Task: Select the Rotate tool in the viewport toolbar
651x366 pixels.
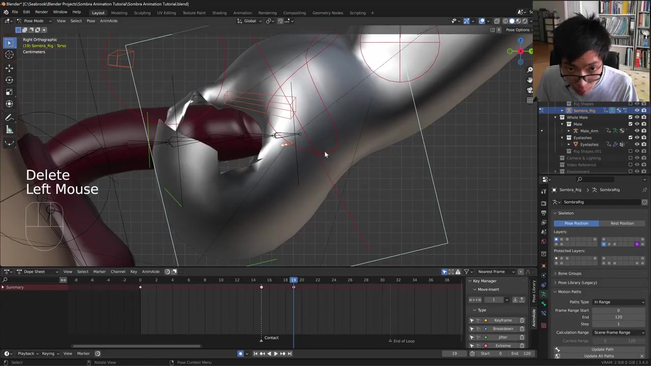Action: coord(9,80)
